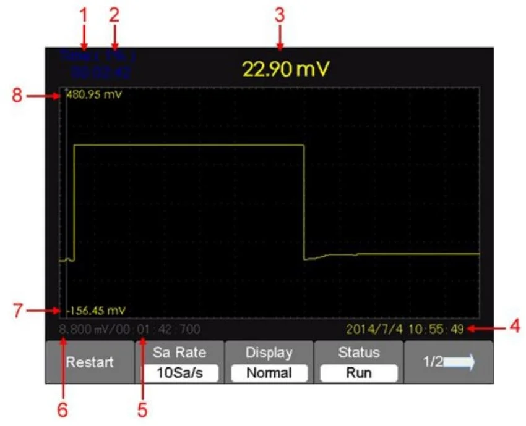Click the 22.90 mV current reading

pos(287,69)
